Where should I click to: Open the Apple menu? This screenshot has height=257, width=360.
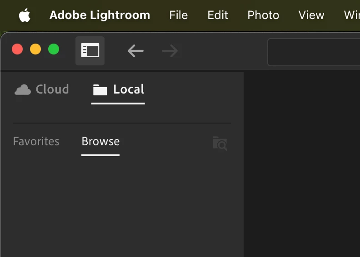pyautogui.click(x=25, y=15)
